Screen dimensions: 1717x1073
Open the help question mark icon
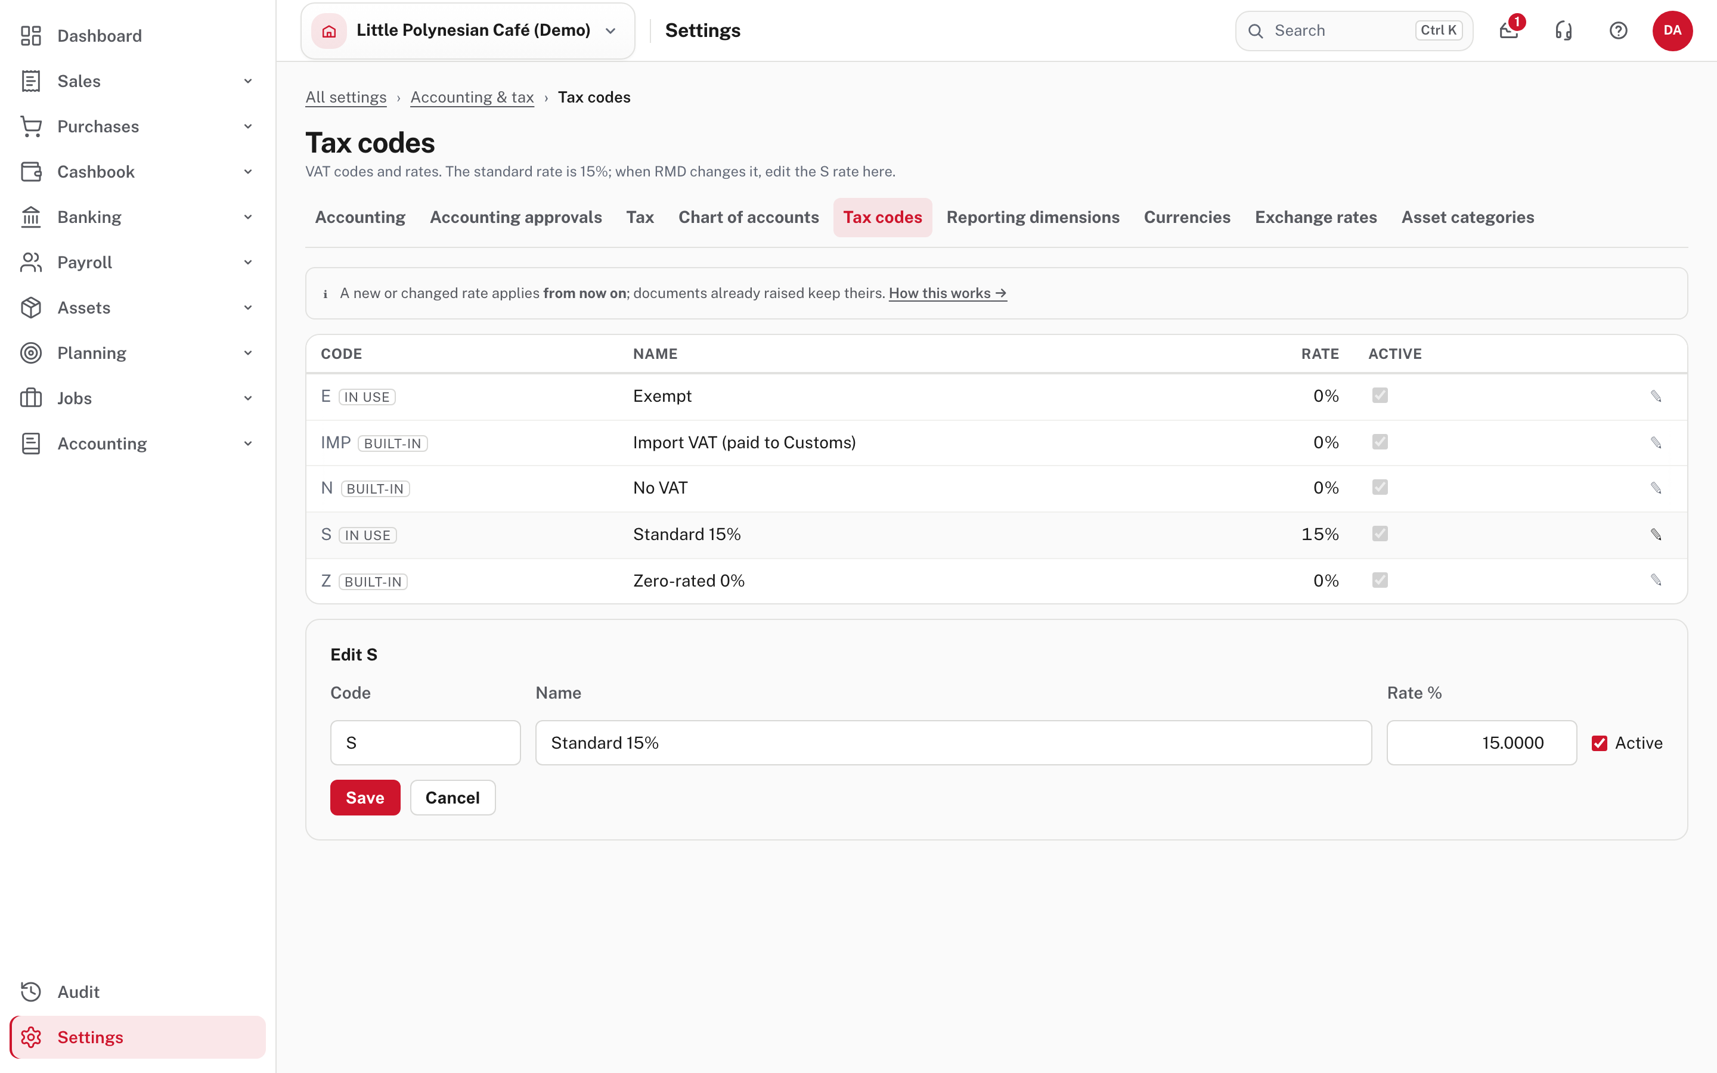point(1619,30)
